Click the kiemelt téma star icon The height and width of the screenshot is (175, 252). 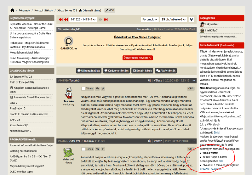80,10
